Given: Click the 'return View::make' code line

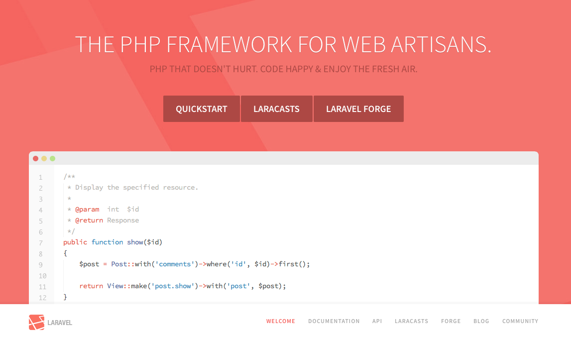Looking at the screenshot, I should (182, 286).
